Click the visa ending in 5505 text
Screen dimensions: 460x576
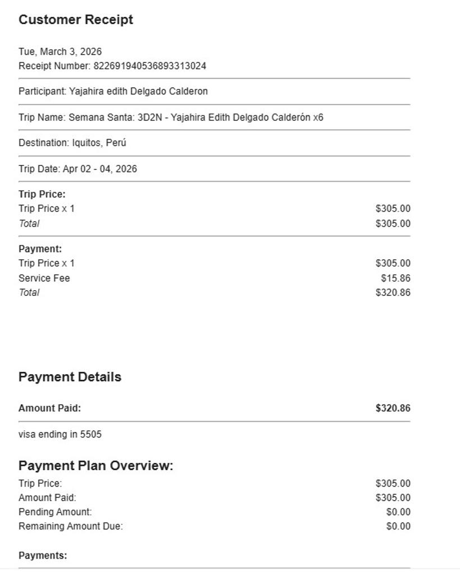point(60,434)
